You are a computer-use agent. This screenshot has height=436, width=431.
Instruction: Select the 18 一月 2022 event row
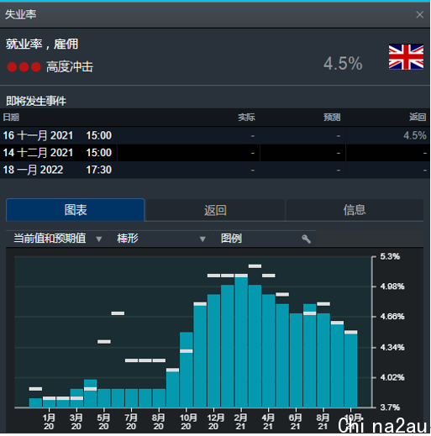pyautogui.click(x=215, y=170)
